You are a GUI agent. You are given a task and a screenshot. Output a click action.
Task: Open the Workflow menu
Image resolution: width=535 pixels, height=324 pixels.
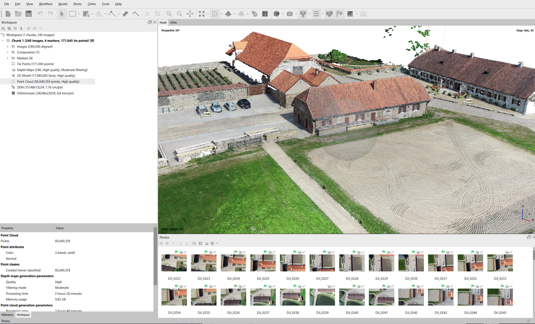45,4
